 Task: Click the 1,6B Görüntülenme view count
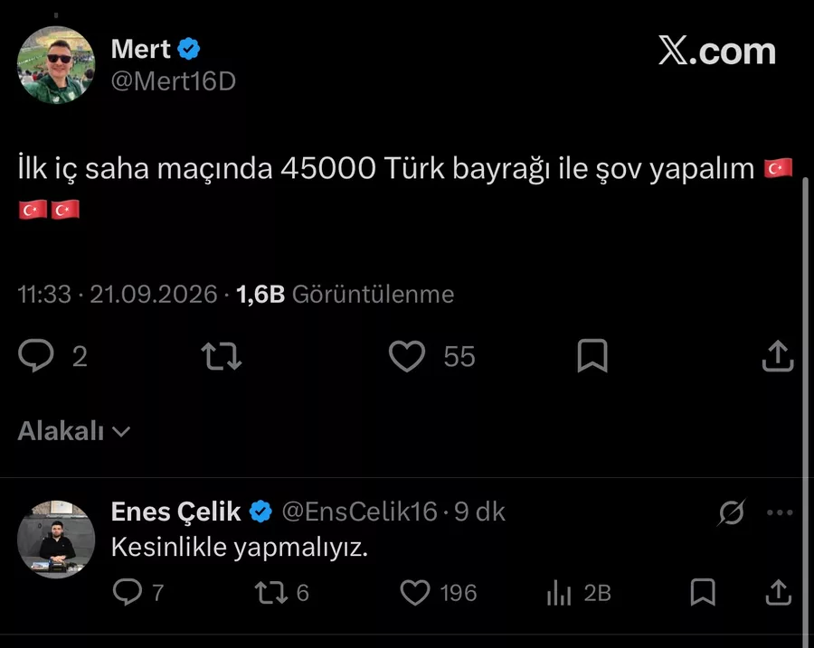click(345, 294)
